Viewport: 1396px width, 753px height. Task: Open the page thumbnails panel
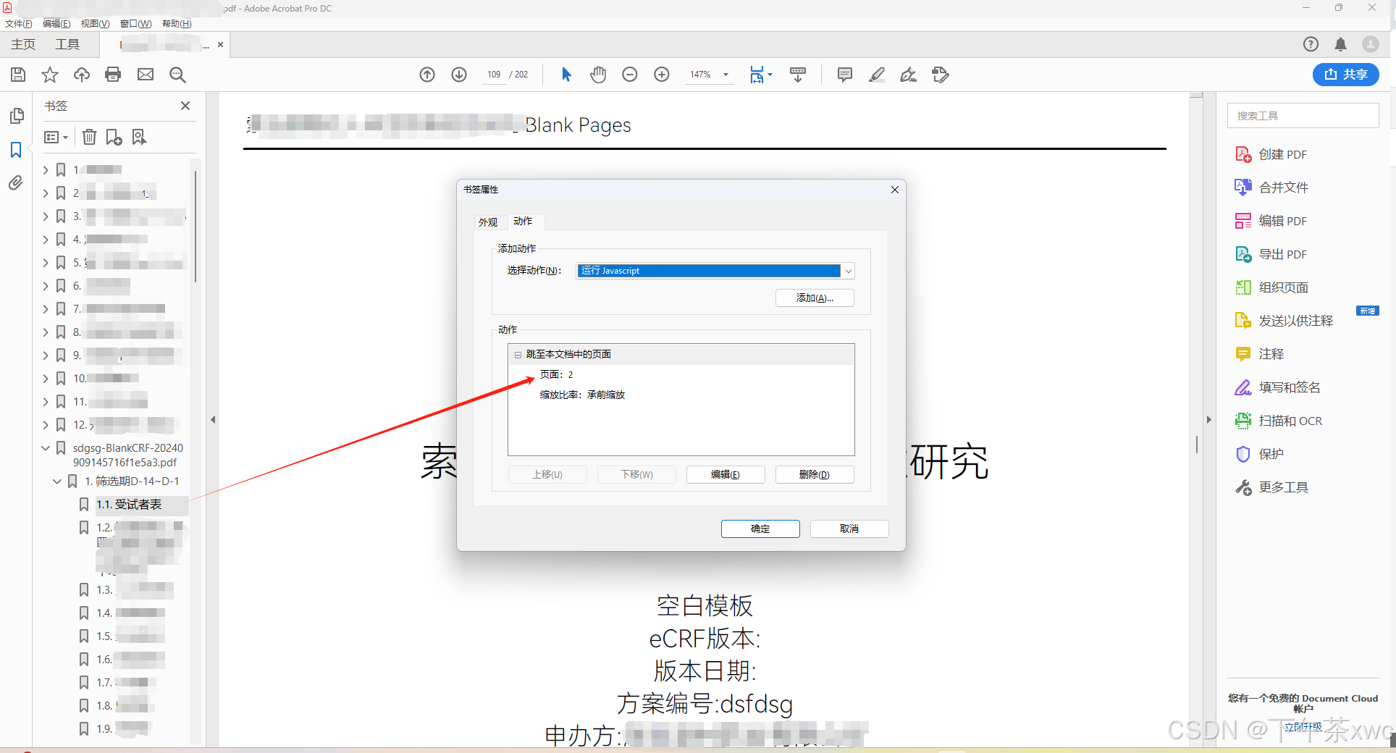point(16,115)
